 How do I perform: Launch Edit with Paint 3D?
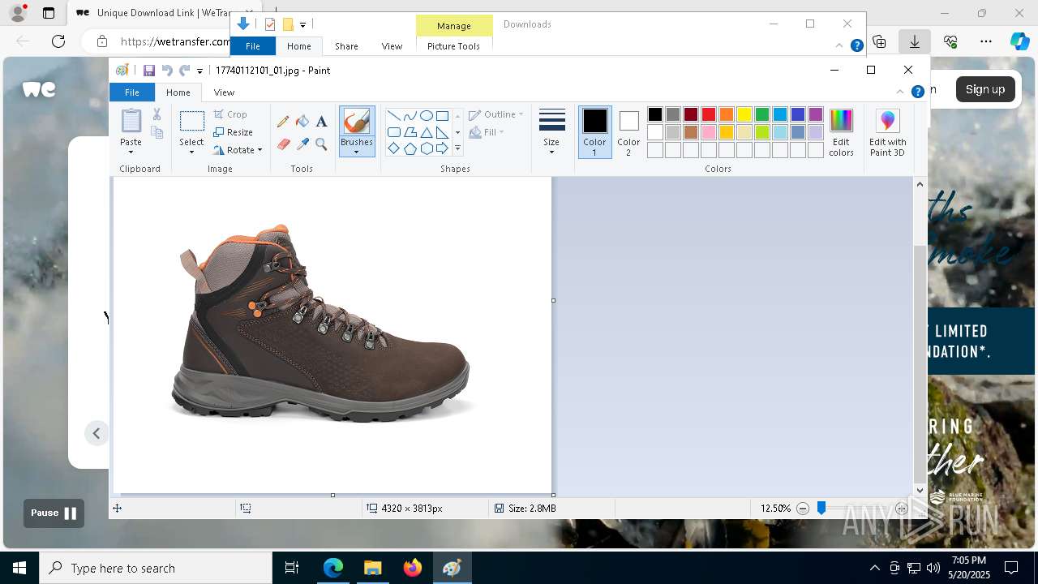click(x=887, y=132)
